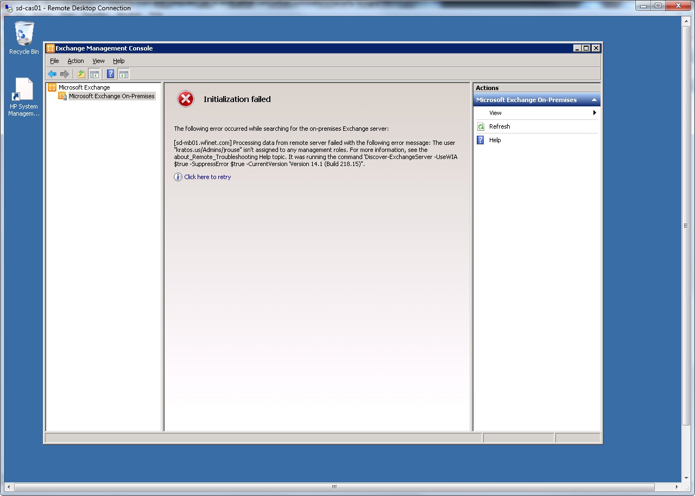Click the Forward arrow toolbar icon
This screenshot has width=695, height=496.
65,74
